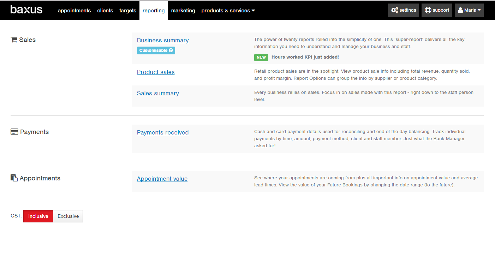495x263 pixels.
Task: Click the support life-ring icon
Action: pos(428,10)
